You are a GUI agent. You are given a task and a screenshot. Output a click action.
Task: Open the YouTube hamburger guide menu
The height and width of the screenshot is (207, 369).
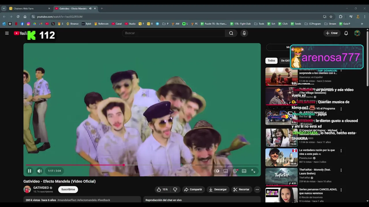pos(7,33)
